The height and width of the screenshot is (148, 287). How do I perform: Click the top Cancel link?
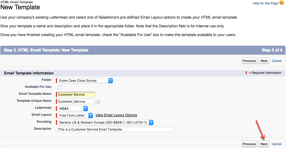tap(277, 61)
